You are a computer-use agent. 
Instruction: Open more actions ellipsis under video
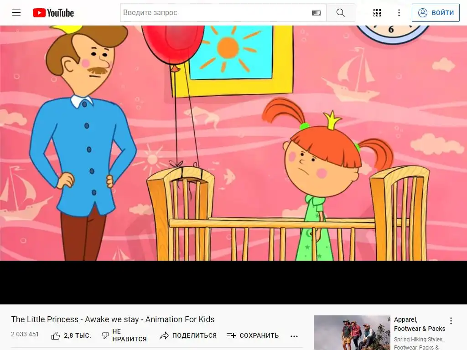(x=294, y=336)
